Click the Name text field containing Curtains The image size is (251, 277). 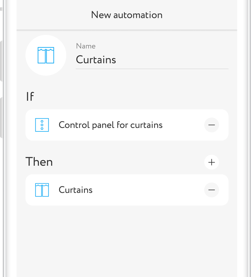click(152, 60)
